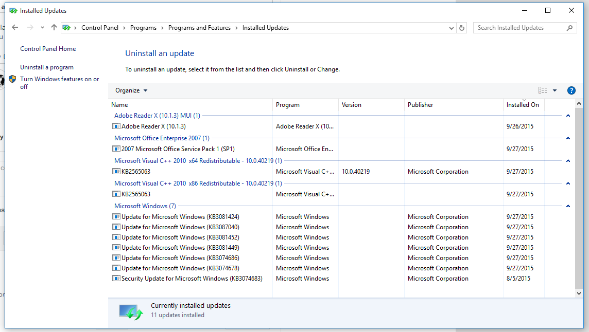Select KB2565063 icon under x64 Redistributable
589x332 pixels.
[x=116, y=172]
